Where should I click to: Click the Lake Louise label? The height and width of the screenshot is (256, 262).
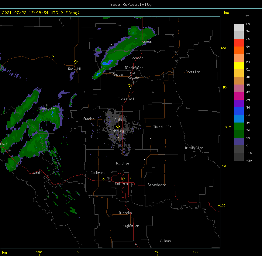[x=5, y=147]
